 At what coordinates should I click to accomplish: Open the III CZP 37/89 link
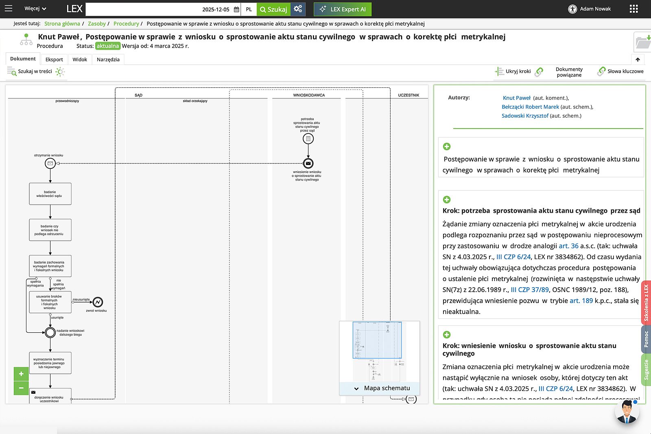pyautogui.click(x=529, y=290)
